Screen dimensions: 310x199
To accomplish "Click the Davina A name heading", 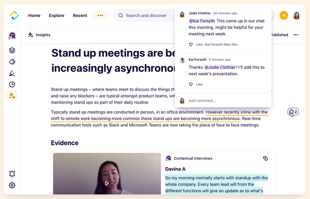I will (175, 169).
